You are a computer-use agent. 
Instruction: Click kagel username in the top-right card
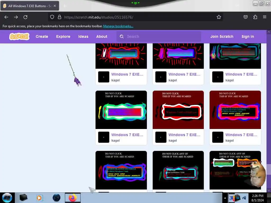coord(229,80)
